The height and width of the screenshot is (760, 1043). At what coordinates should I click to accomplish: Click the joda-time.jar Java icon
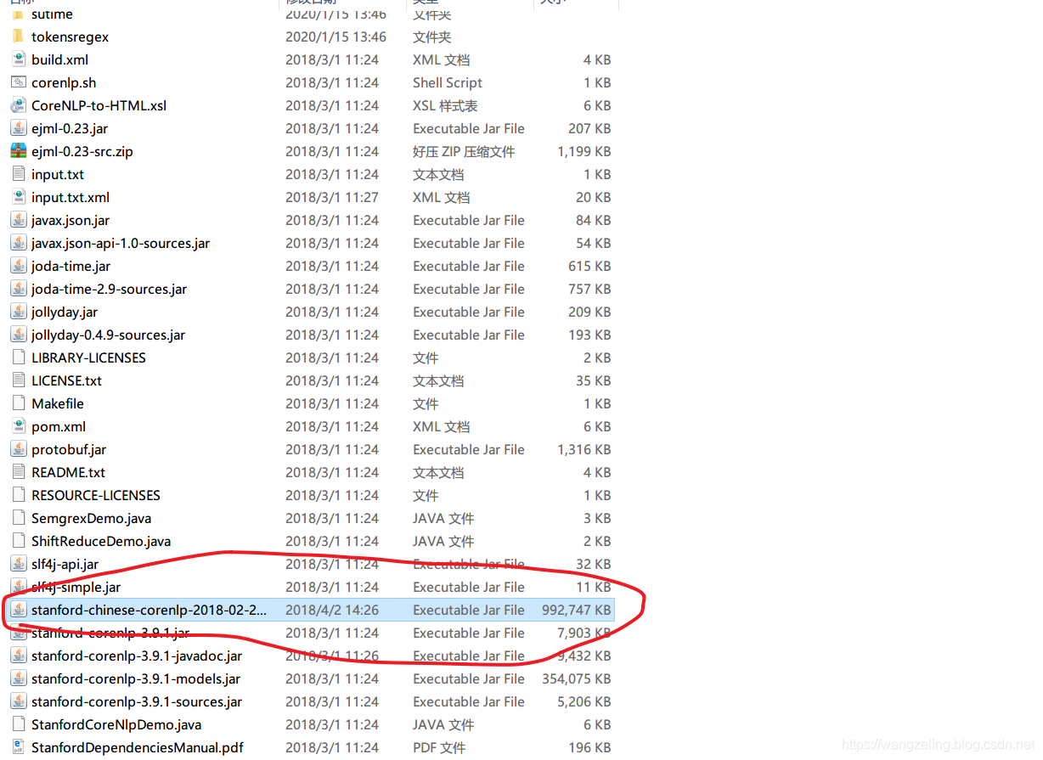coord(18,266)
